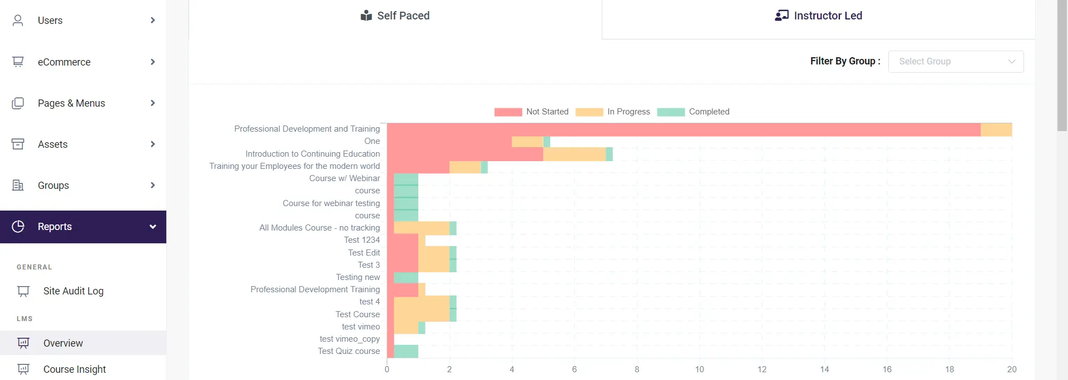Click the Site Audit Log icon
1068x380 pixels.
22,291
